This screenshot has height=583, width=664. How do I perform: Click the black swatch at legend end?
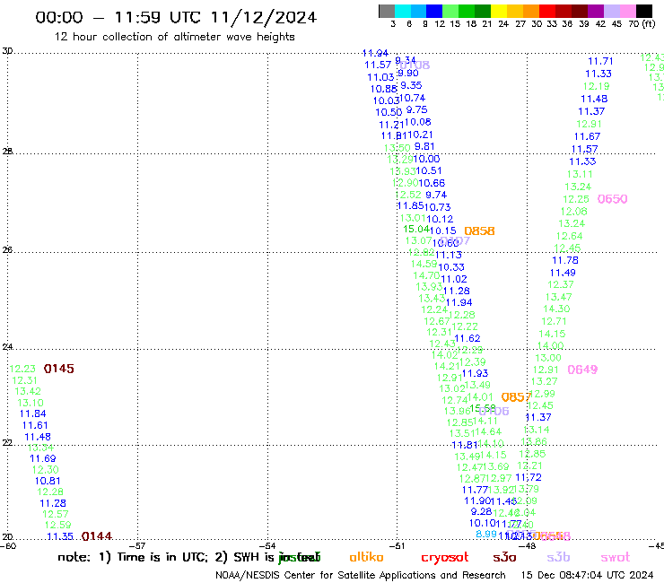(643, 11)
